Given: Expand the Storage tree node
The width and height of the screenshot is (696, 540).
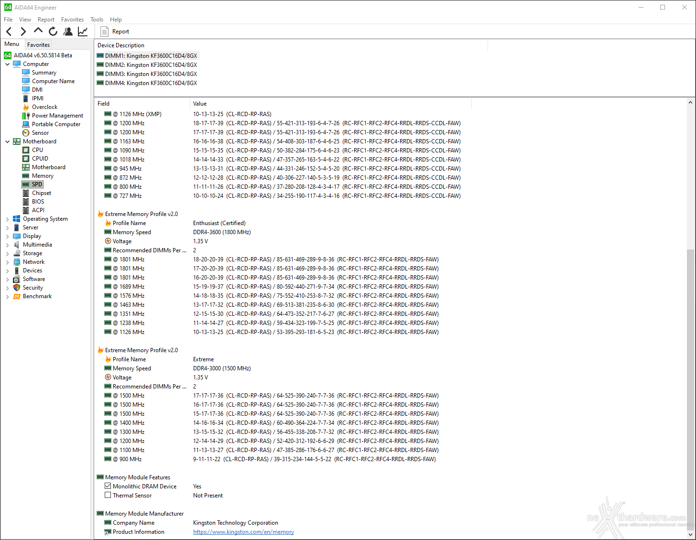Looking at the screenshot, I should pos(7,253).
